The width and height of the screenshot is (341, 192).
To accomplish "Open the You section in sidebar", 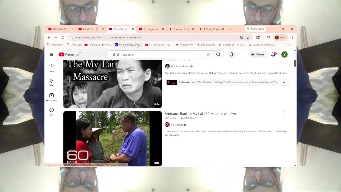I will [51, 111].
